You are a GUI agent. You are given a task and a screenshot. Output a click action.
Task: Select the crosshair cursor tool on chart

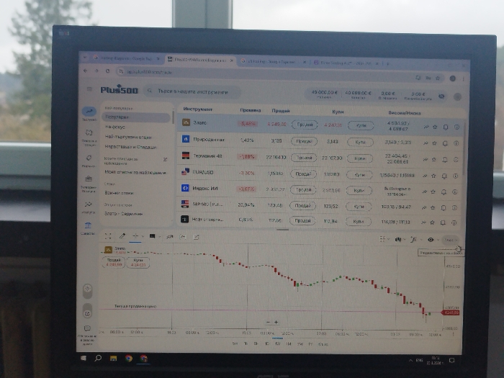pyautogui.click(x=135, y=236)
